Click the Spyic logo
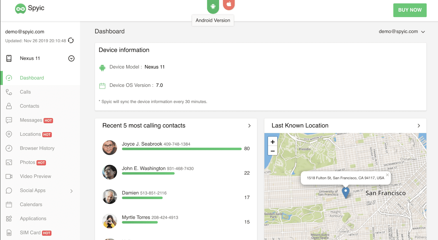 tap(30, 8)
